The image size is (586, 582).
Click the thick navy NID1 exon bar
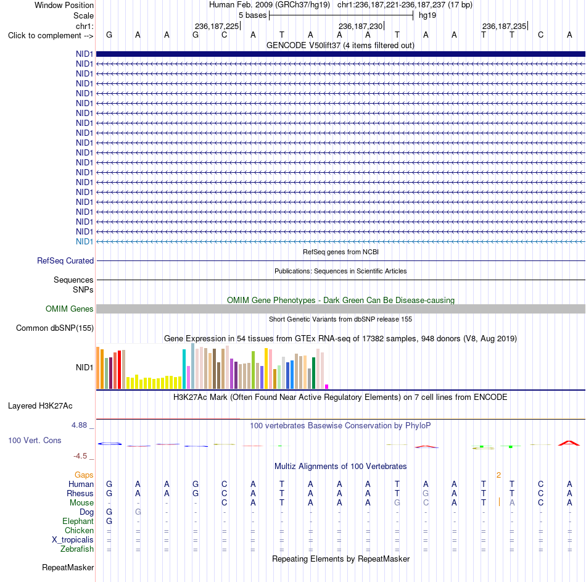pyautogui.click(x=340, y=54)
